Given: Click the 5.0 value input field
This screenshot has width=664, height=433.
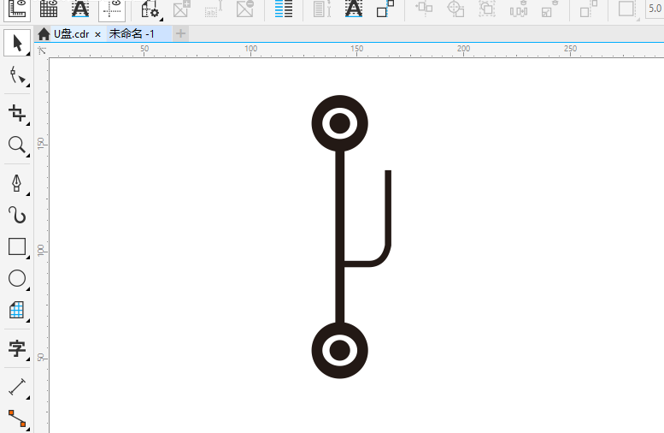Looking at the screenshot, I should pos(655,9).
